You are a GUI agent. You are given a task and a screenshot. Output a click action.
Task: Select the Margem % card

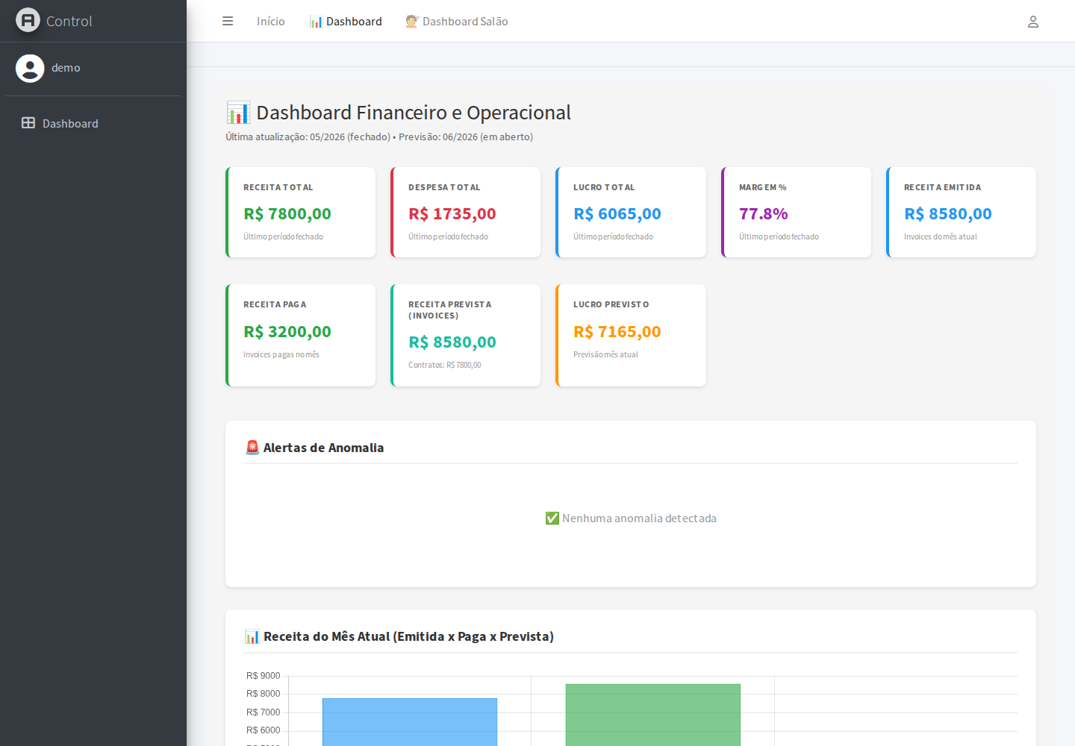(x=797, y=213)
